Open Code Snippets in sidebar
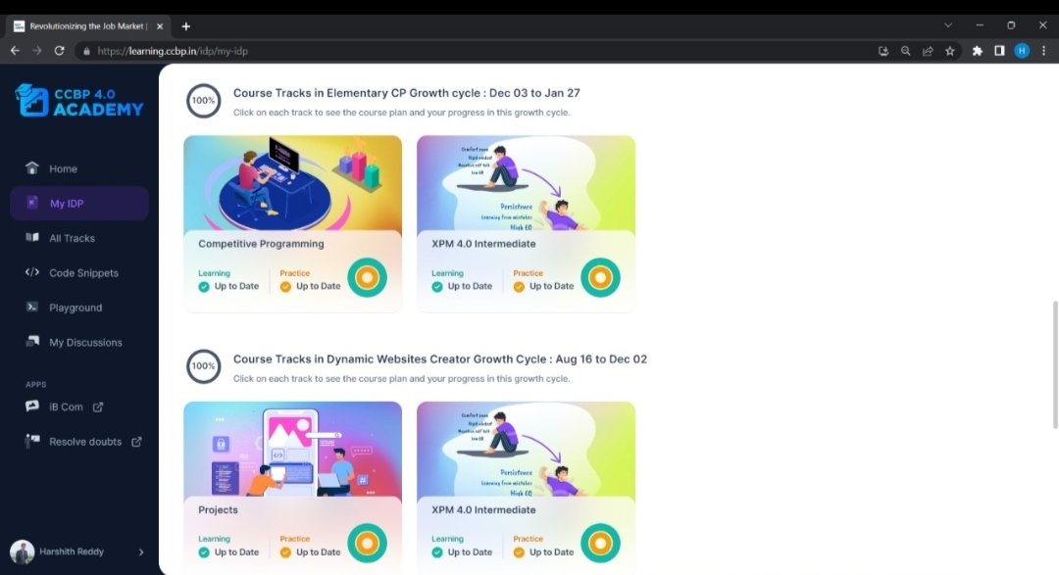Viewport: 1059px width, 575px height. [x=79, y=272]
